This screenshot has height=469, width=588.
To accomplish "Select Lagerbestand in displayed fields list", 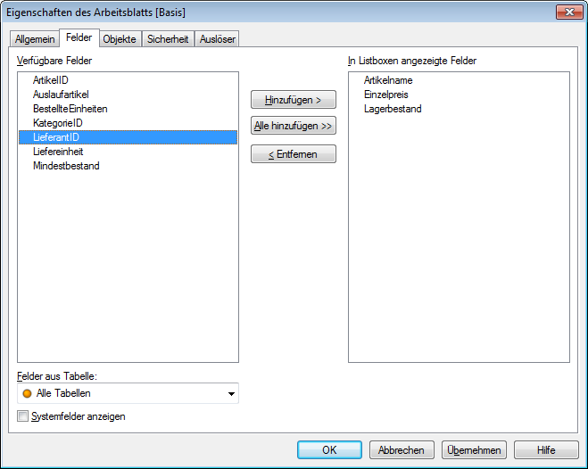I will pos(393,109).
